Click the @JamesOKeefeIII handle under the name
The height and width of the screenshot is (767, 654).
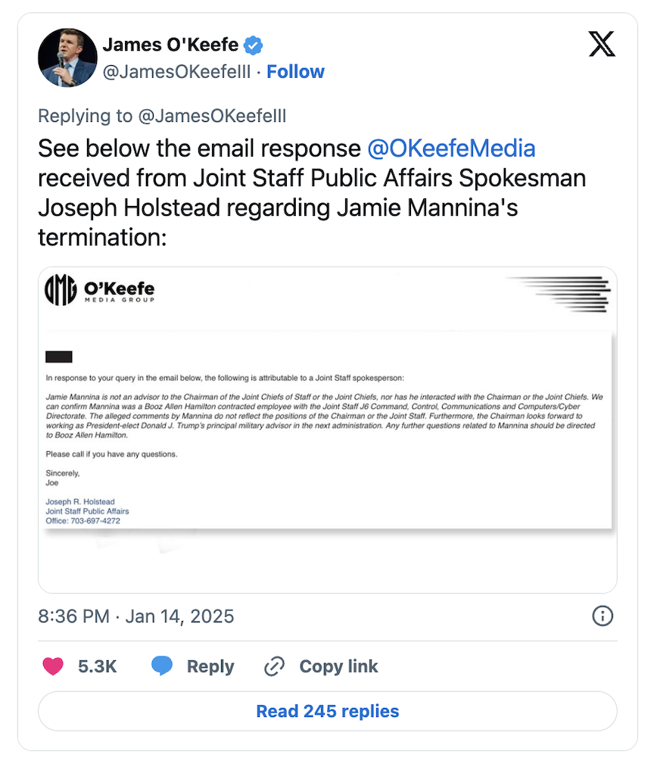(x=176, y=72)
